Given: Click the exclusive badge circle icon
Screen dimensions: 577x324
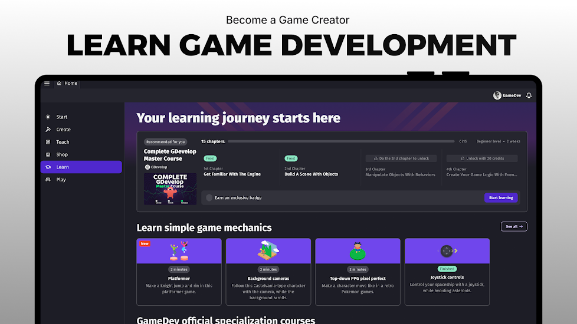Looking at the screenshot, I should point(209,197).
